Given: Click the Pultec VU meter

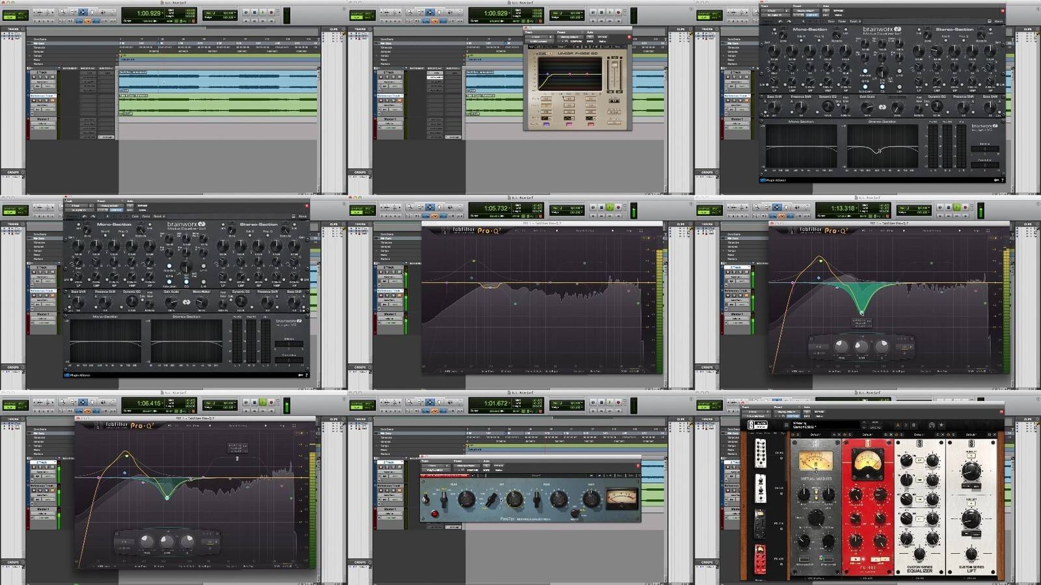Looking at the screenshot, I should coord(621,498).
